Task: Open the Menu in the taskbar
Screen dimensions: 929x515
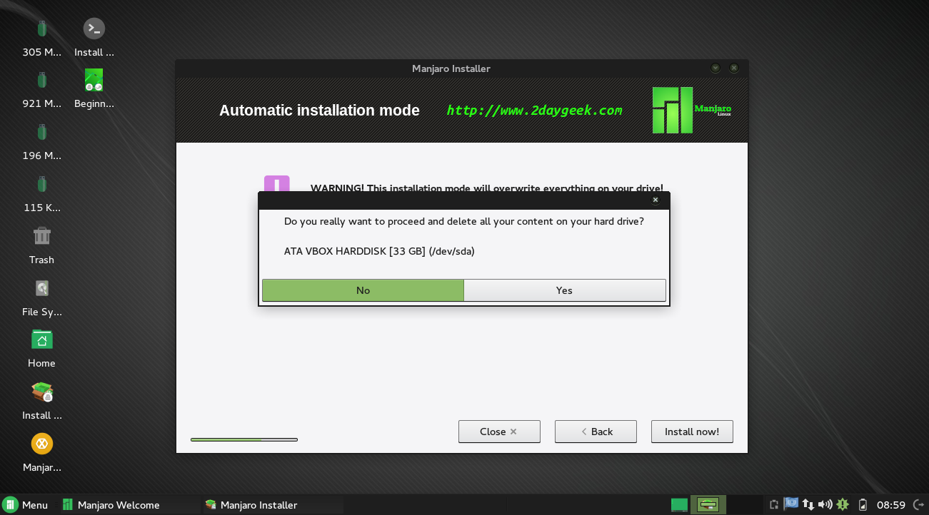Action: pyautogui.click(x=26, y=505)
